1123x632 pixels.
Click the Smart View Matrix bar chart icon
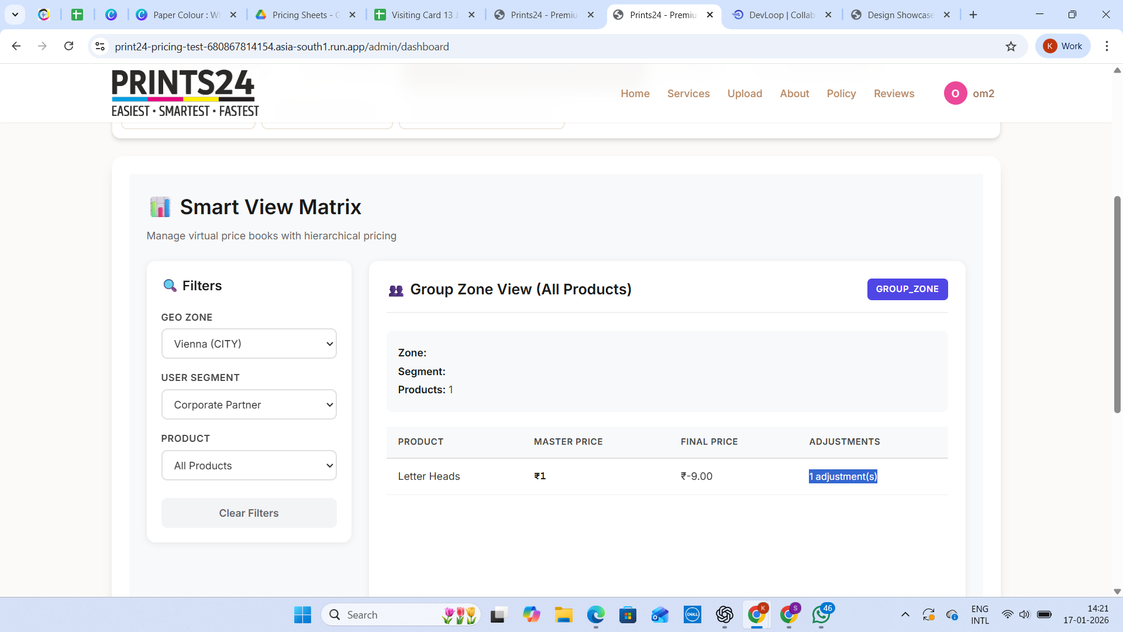(x=160, y=207)
